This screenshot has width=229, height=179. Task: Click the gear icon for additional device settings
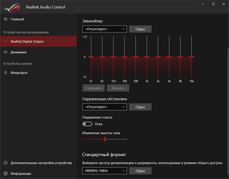coord(5,163)
